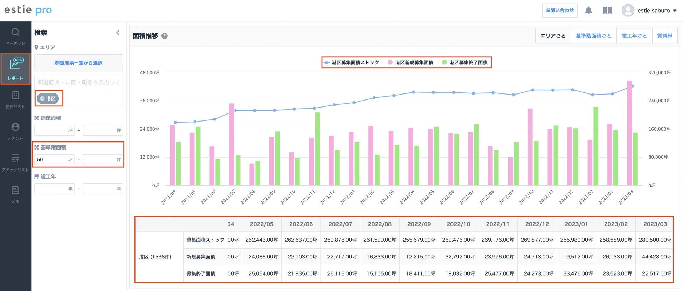Select the Report chart icon in sidebar
The width and height of the screenshot is (683, 291).
[16, 64]
